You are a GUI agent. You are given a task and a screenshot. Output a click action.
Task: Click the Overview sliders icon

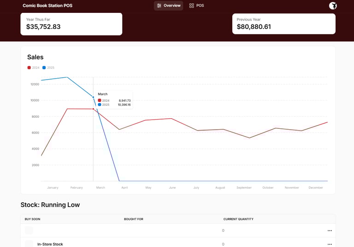pyautogui.click(x=159, y=6)
